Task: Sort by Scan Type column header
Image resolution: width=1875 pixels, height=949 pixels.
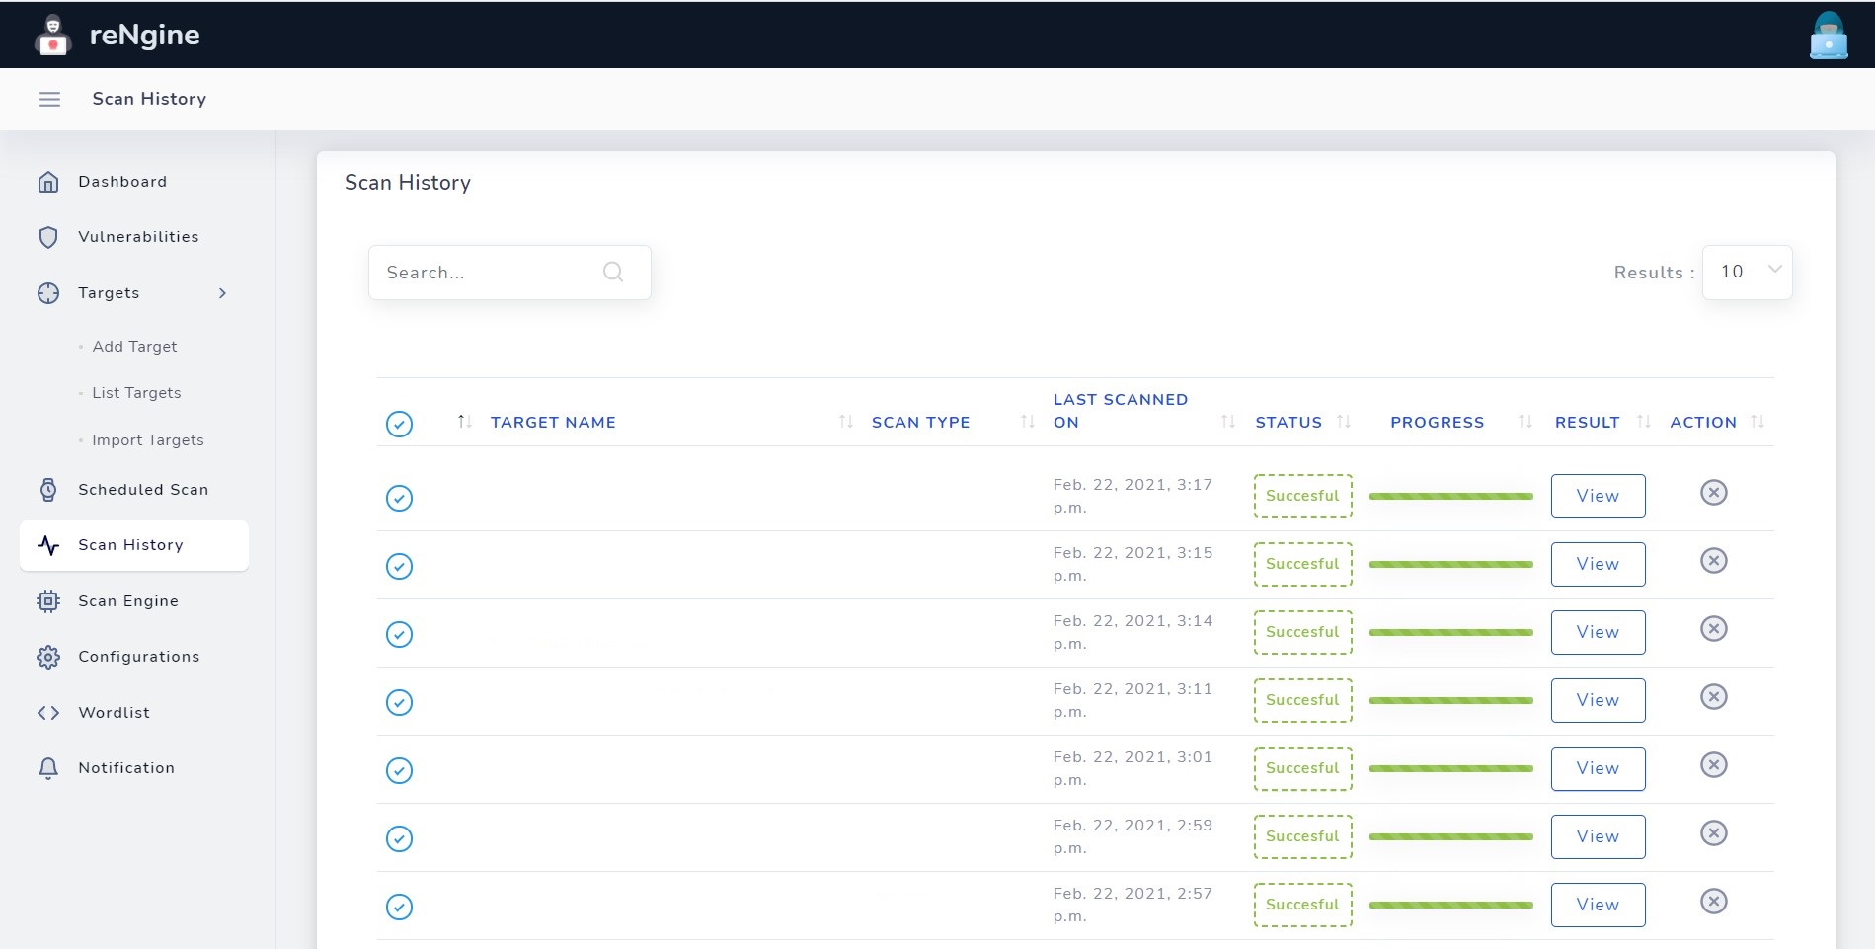Action: click(x=920, y=422)
